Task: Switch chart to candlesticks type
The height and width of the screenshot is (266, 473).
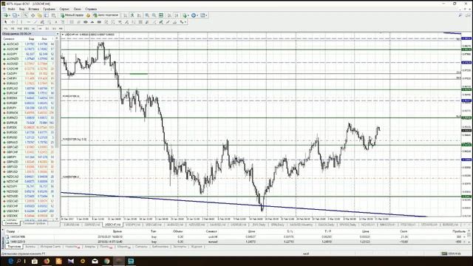Action: (x=132, y=15)
